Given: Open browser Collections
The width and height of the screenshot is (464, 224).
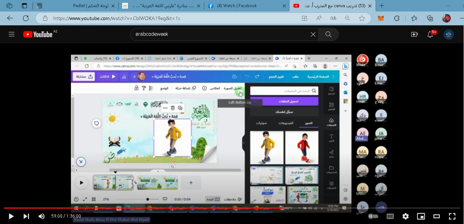Looking at the screenshot, I should pos(430,18).
